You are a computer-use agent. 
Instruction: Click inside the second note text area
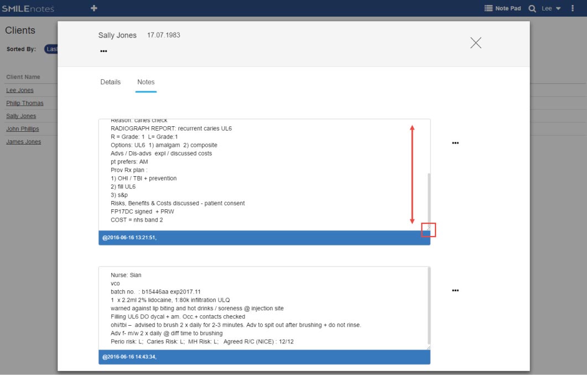pos(249,308)
